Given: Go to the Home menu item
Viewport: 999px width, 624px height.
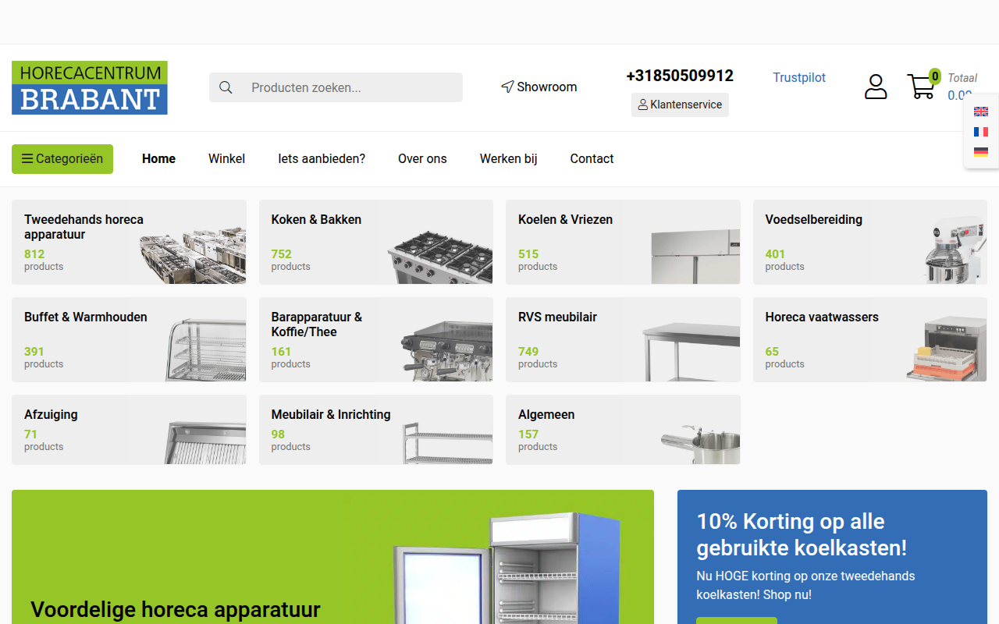Looking at the screenshot, I should pos(158,159).
